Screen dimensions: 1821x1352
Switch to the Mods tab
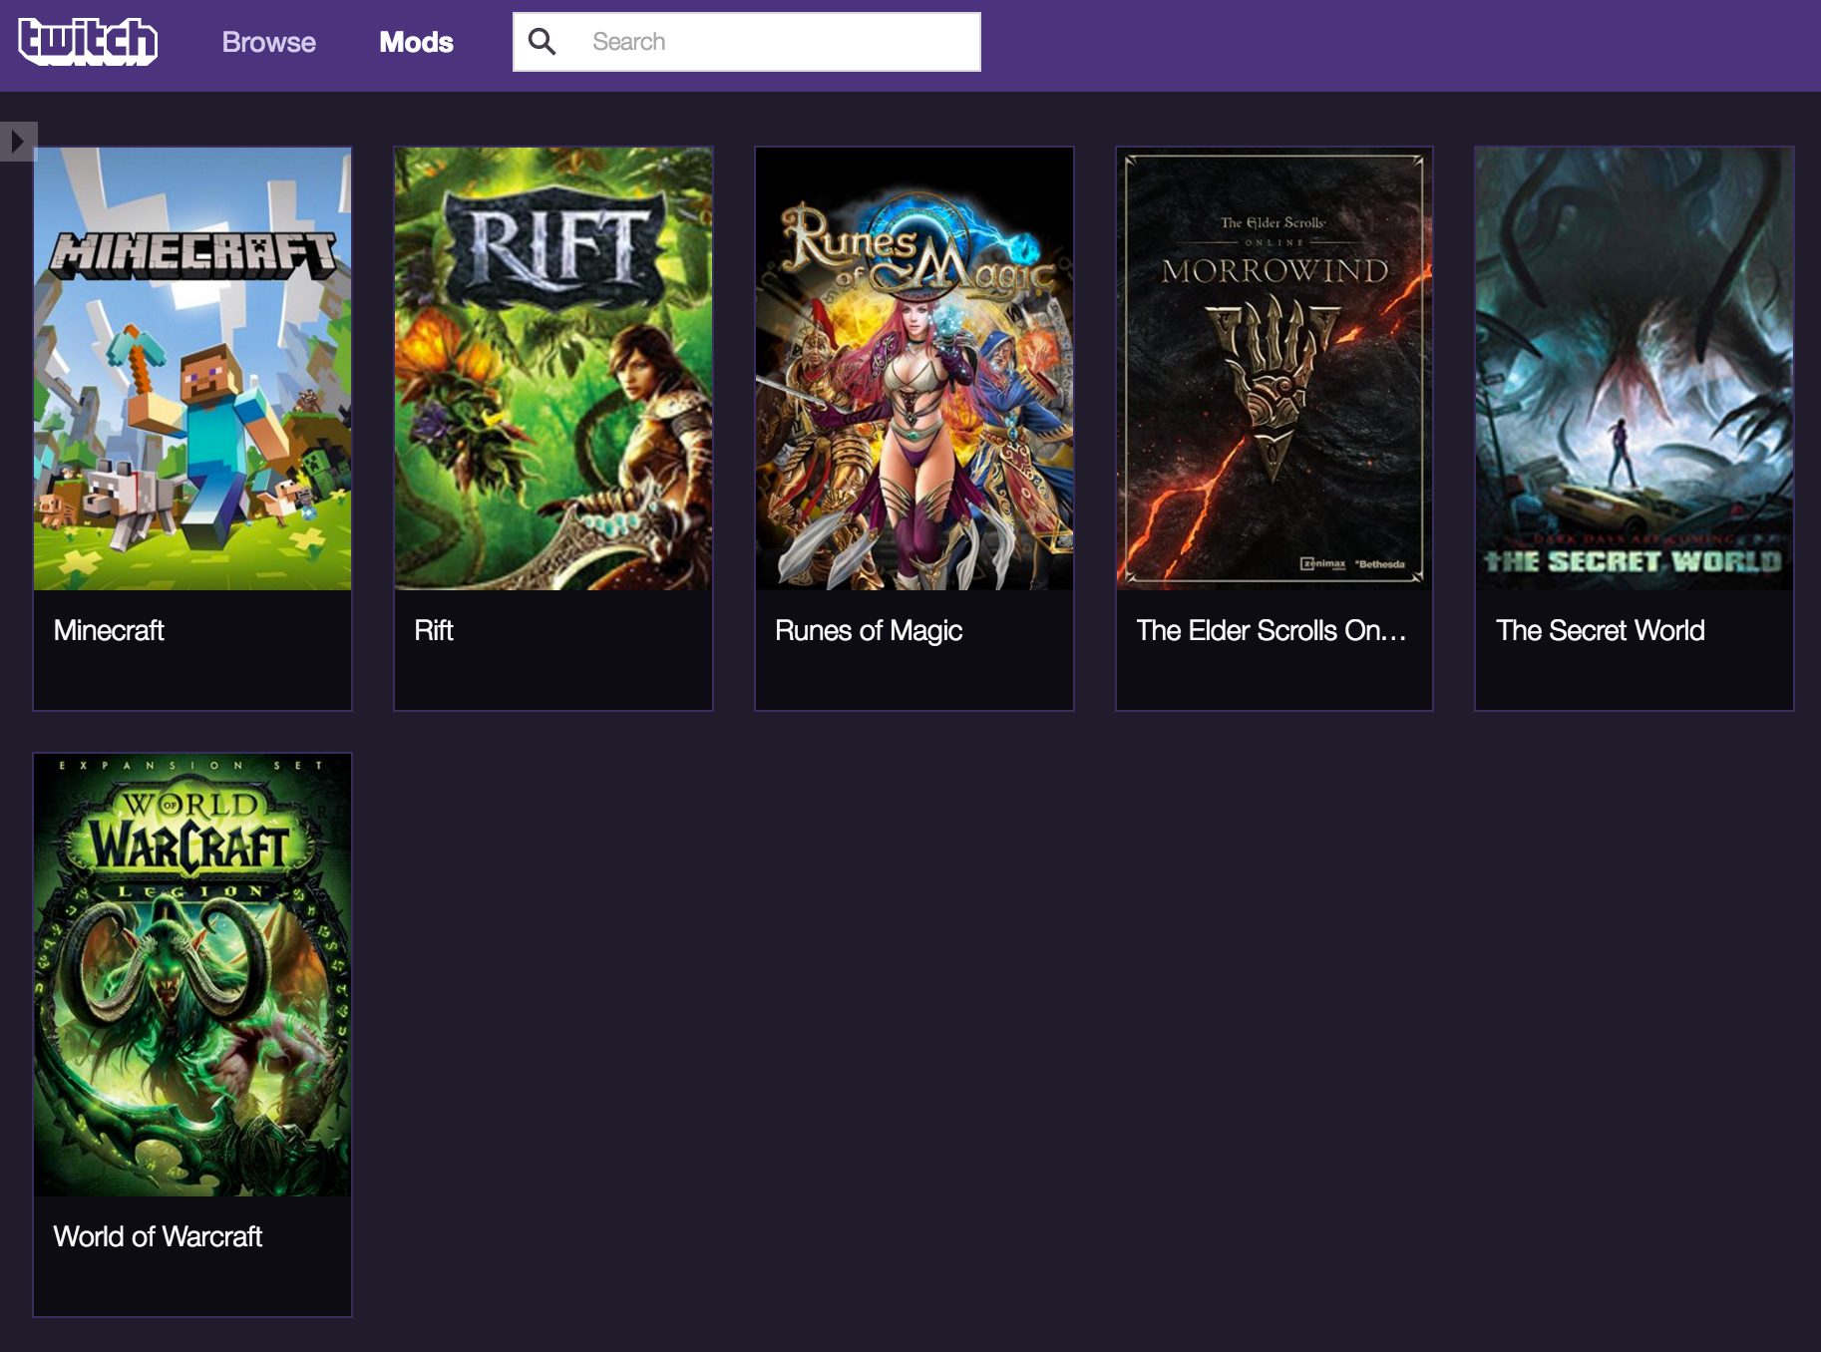(x=416, y=42)
